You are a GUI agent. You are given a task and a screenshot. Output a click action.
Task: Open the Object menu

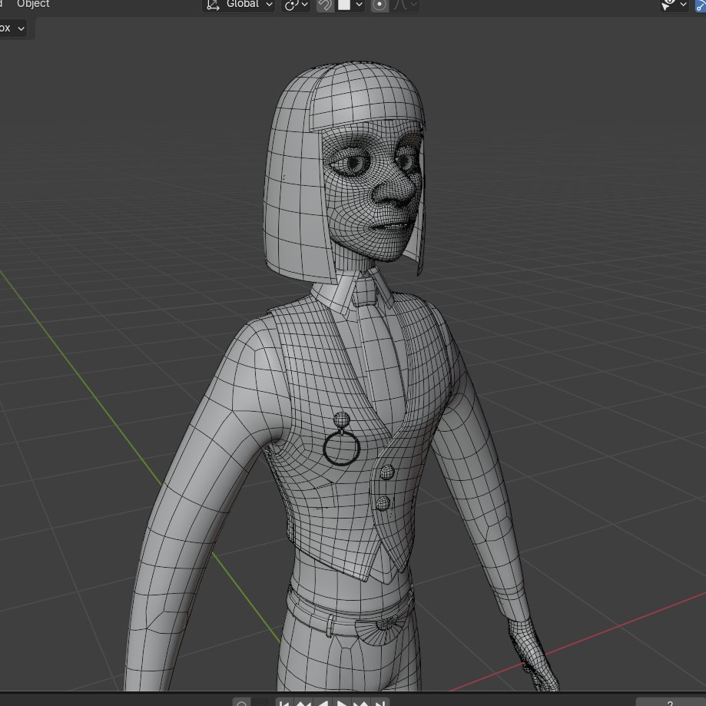tap(33, 4)
